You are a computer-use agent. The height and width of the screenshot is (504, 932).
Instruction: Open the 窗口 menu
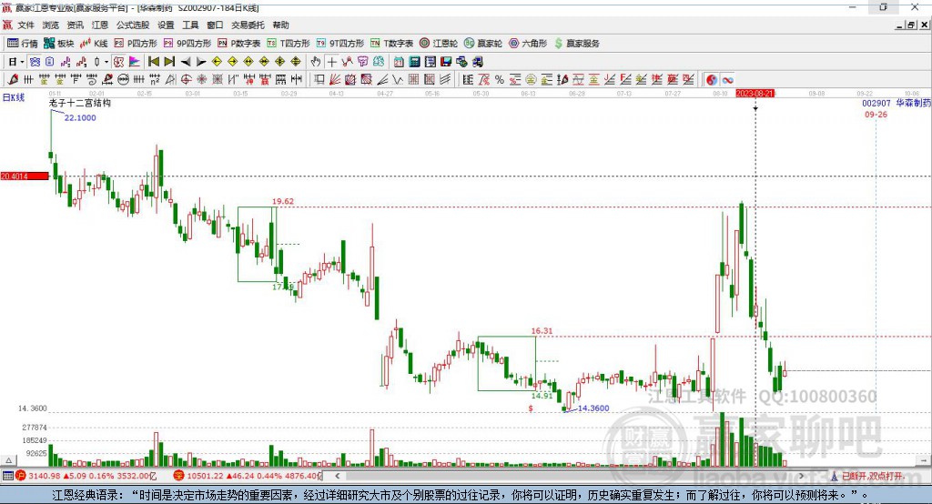[x=215, y=25]
